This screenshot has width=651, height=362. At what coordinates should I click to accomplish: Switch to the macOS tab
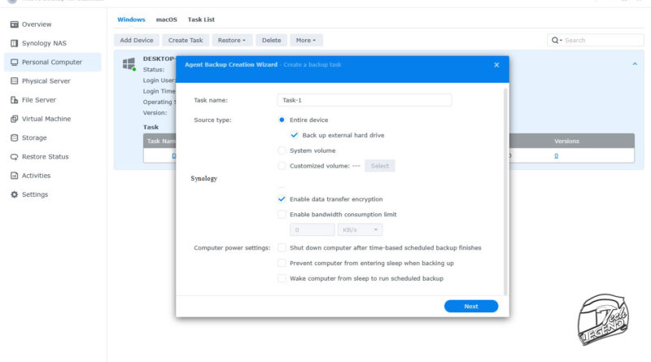click(166, 19)
